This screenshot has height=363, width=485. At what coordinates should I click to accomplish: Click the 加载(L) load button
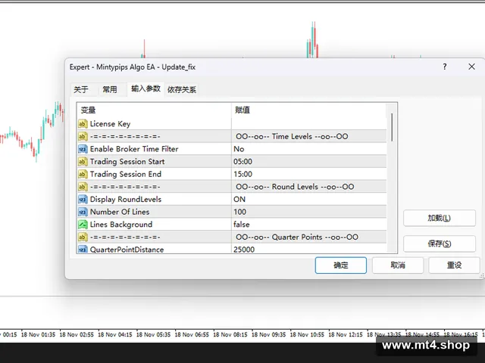pos(440,219)
